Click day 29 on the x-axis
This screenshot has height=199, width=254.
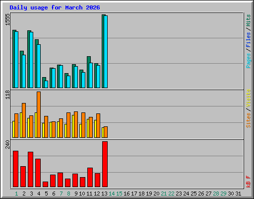click(x=223, y=194)
